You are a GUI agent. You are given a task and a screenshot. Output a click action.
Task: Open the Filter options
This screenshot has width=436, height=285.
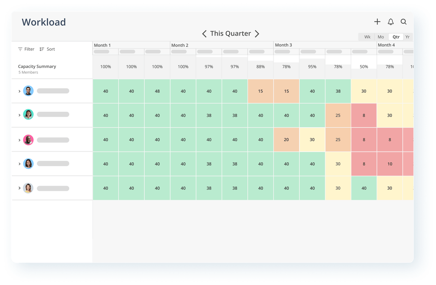point(26,49)
